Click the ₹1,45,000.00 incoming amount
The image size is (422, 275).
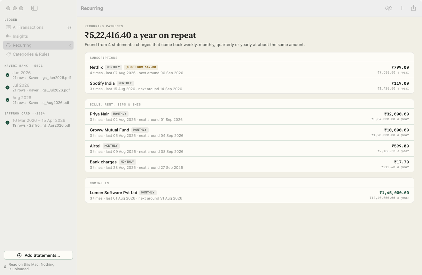(394, 193)
